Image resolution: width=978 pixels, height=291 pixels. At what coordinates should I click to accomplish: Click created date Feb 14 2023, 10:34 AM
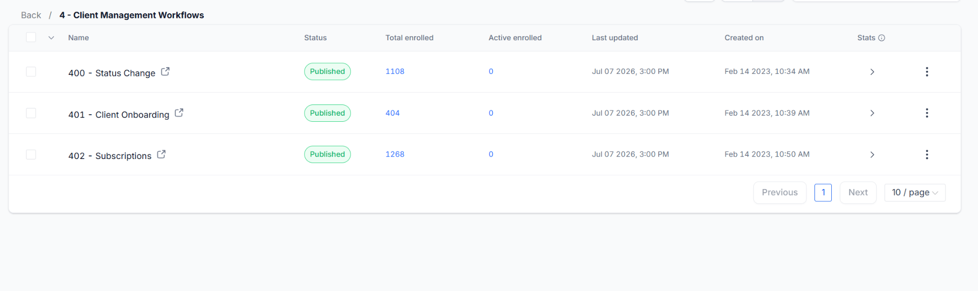(x=767, y=71)
